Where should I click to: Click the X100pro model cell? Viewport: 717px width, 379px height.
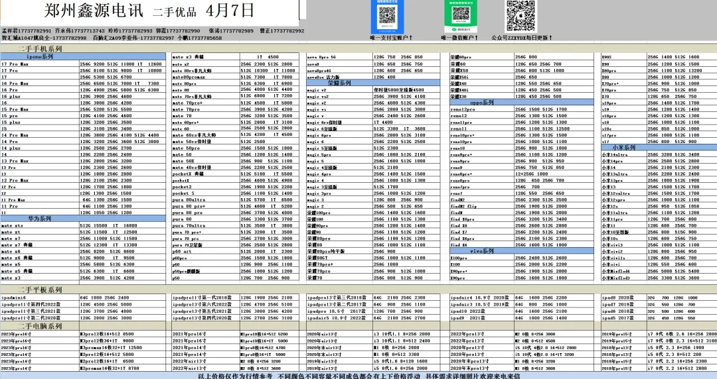pyautogui.click(x=482, y=258)
